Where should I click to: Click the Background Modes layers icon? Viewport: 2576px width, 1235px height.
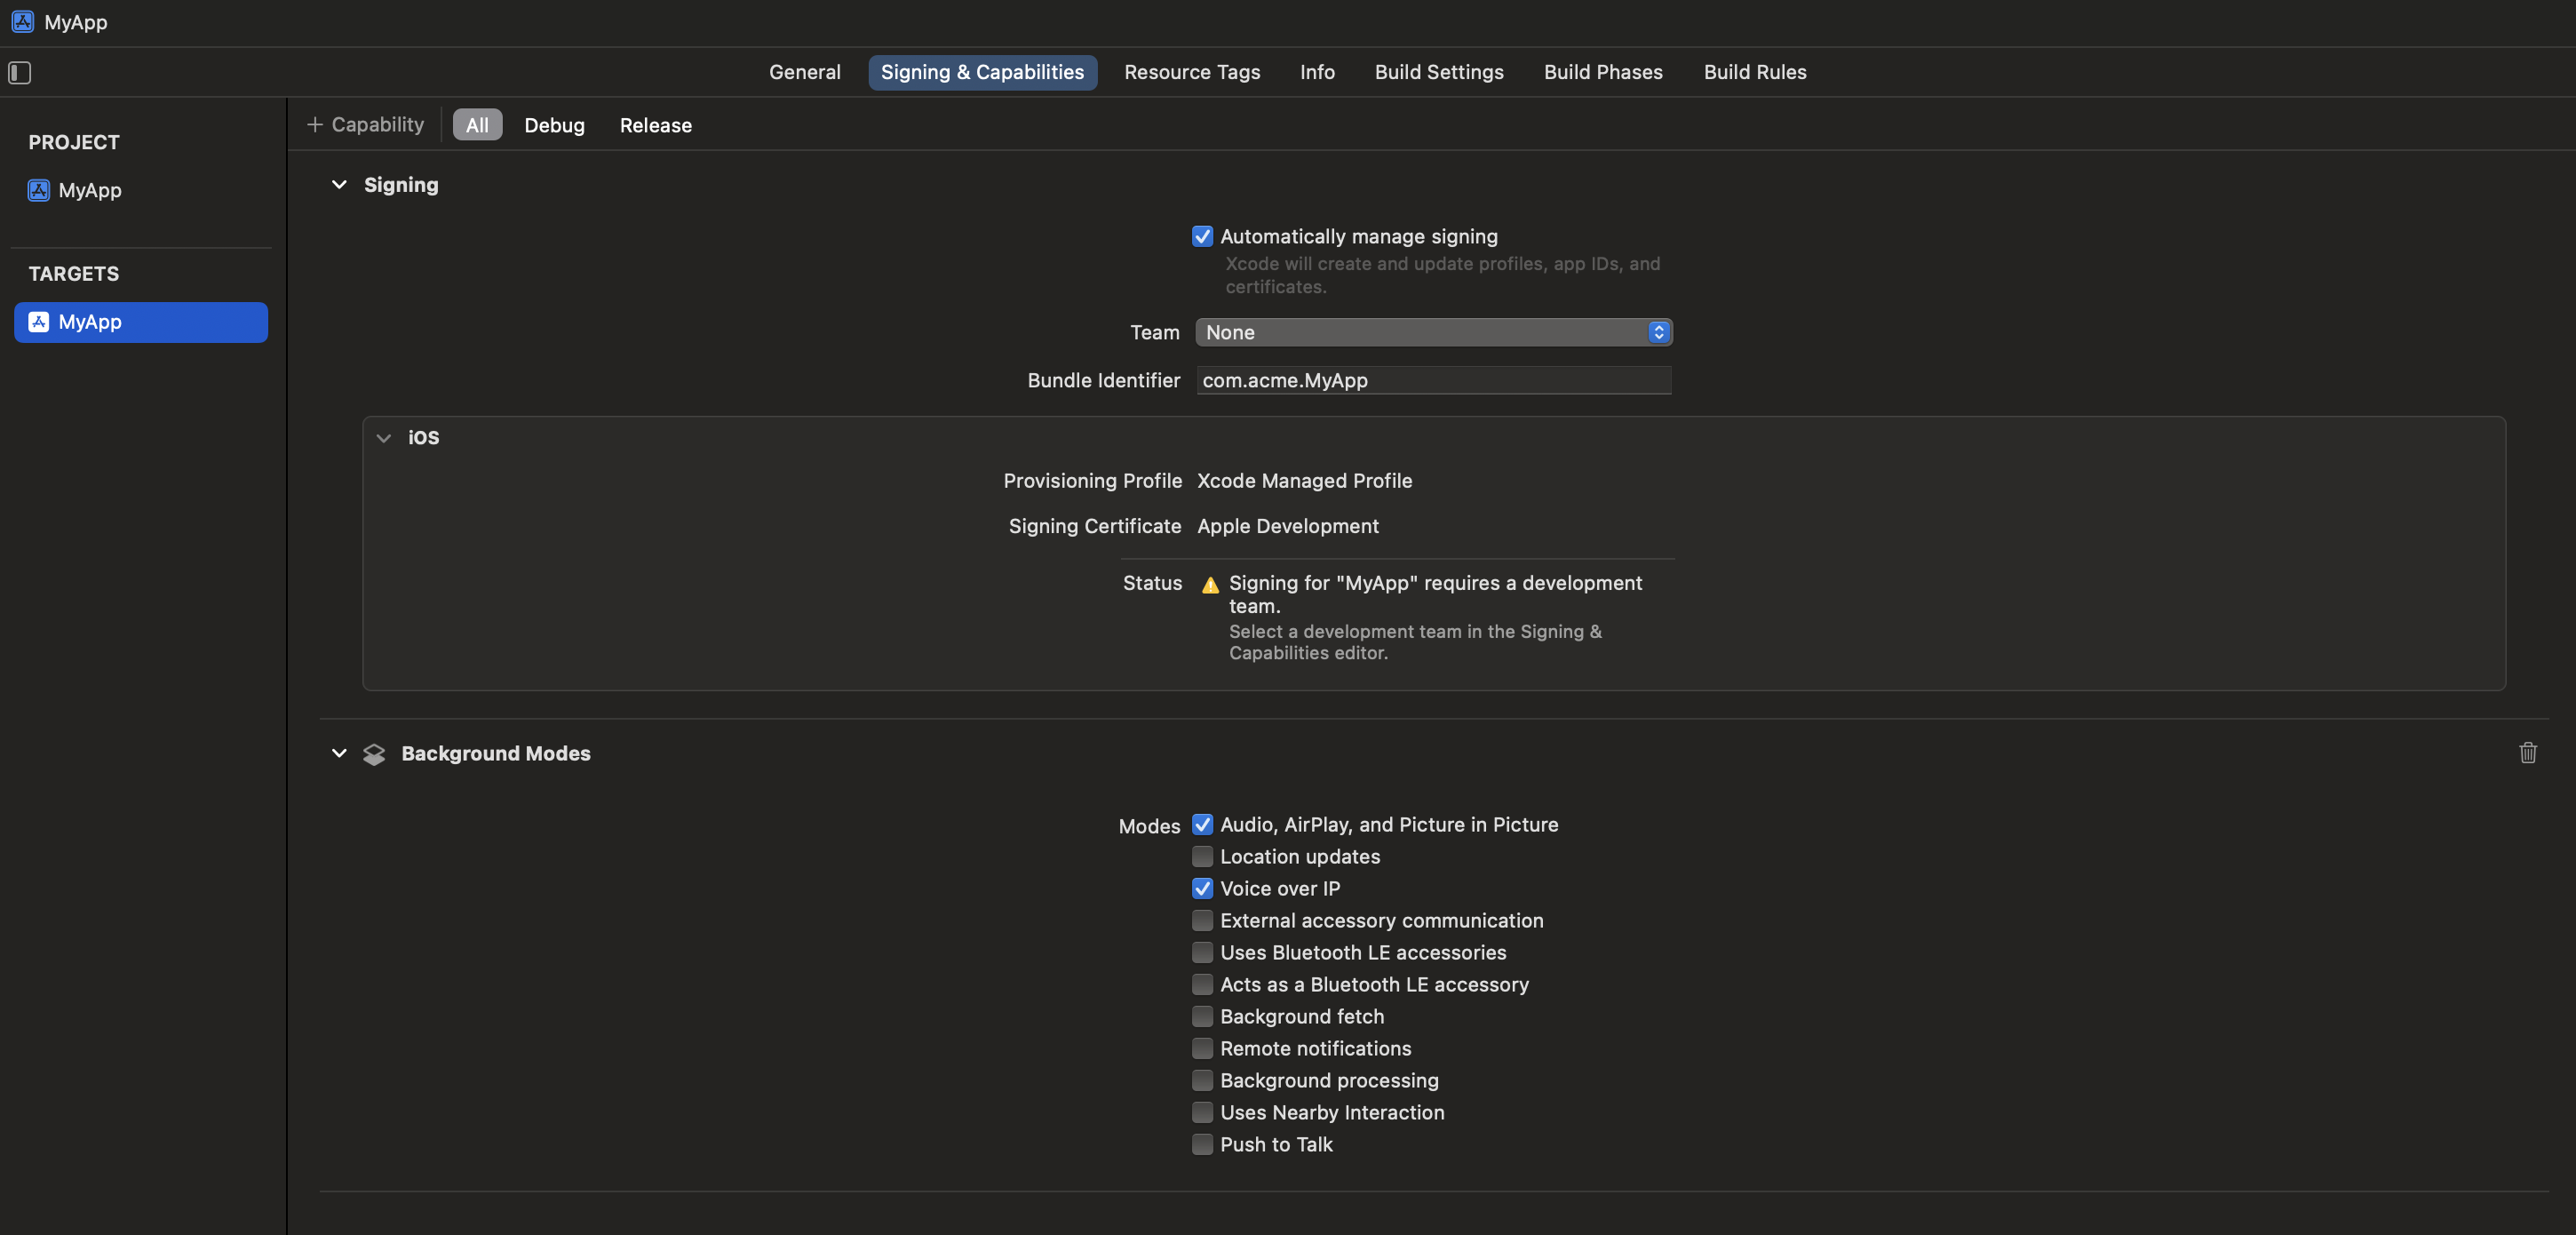pos(374,754)
